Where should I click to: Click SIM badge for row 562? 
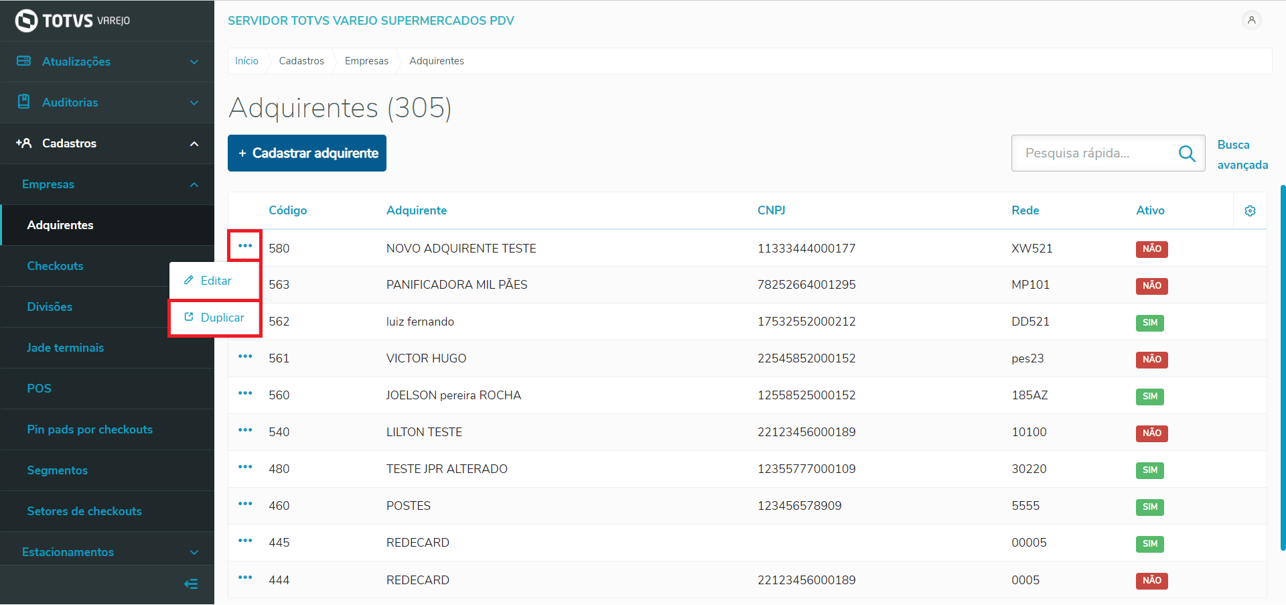1150,323
